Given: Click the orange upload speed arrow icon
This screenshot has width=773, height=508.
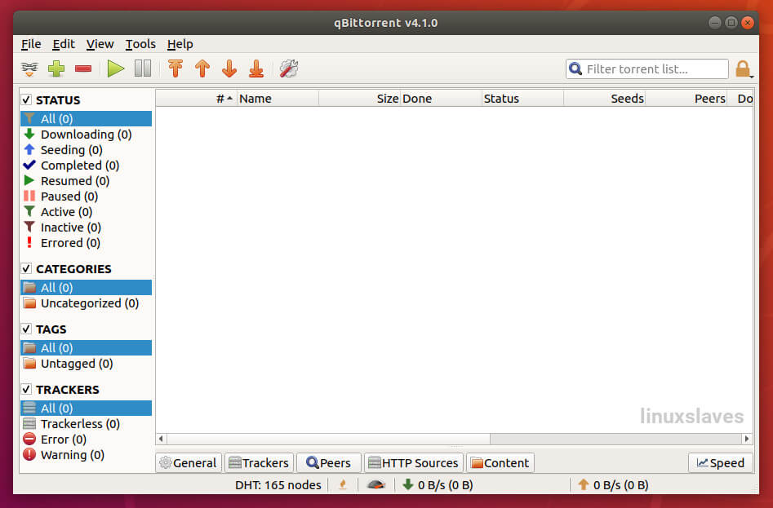Looking at the screenshot, I should click(584, 485).
